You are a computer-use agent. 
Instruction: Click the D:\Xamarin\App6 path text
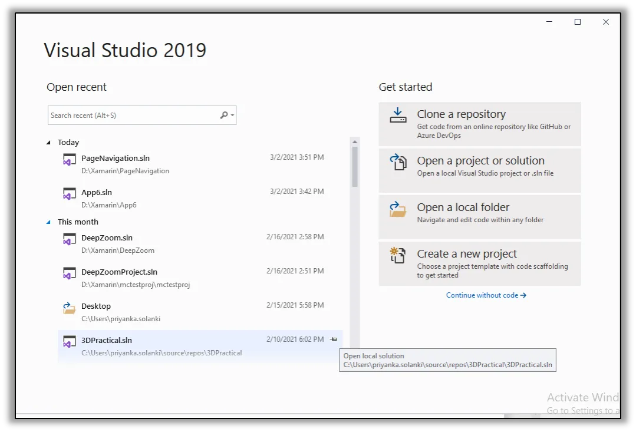[108, 205]
